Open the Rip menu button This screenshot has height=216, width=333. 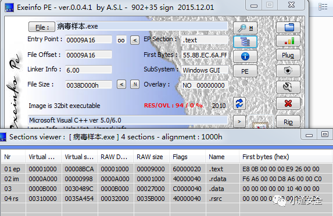pyautogui.click(x=288, y=122)
